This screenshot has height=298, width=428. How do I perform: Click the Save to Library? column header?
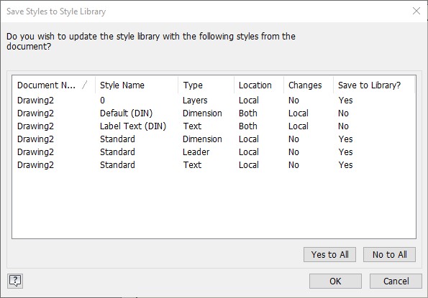point(374,85)
